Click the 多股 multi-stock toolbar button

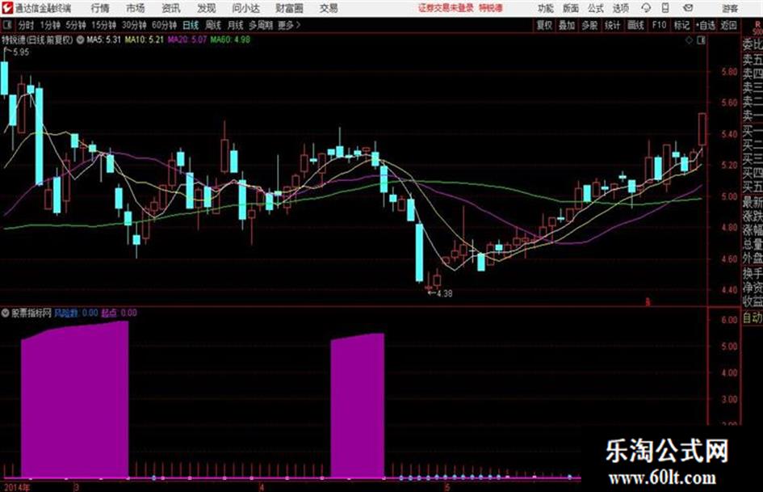click(589, 25)
